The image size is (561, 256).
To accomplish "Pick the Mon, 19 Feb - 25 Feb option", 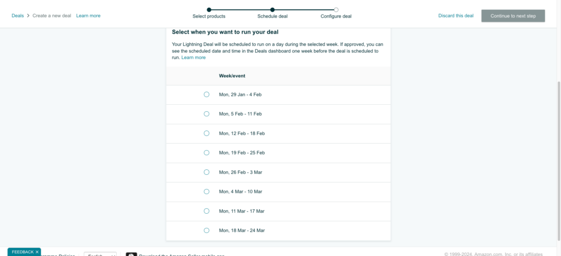I will click(x=207, y=152).
